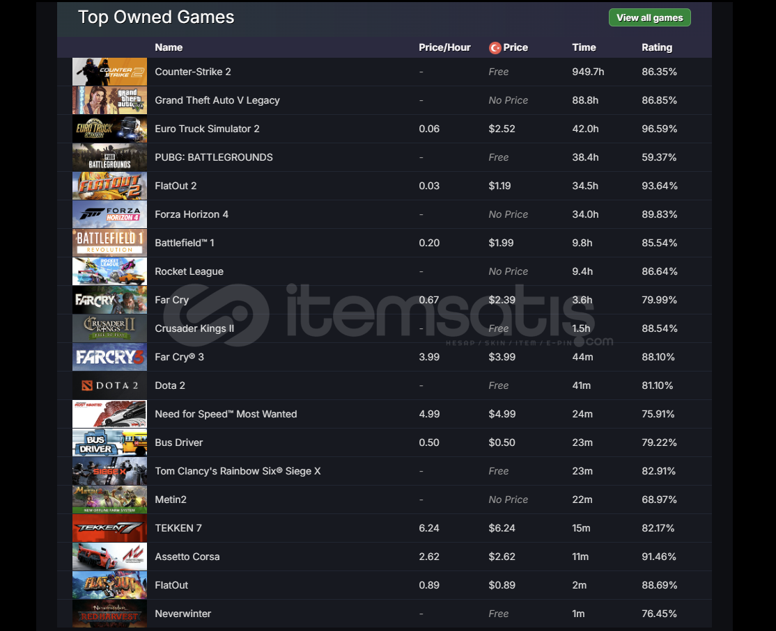Open the Crusader Kings II thumbnail
This screenshot has width=776, height=631.
[109, 328]
